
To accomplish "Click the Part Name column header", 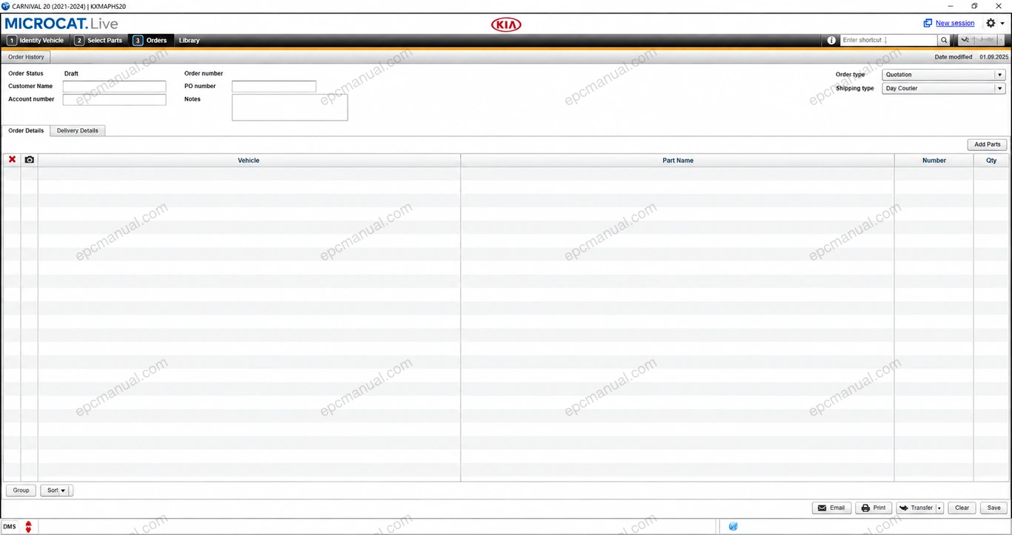I will click(678, 161).
